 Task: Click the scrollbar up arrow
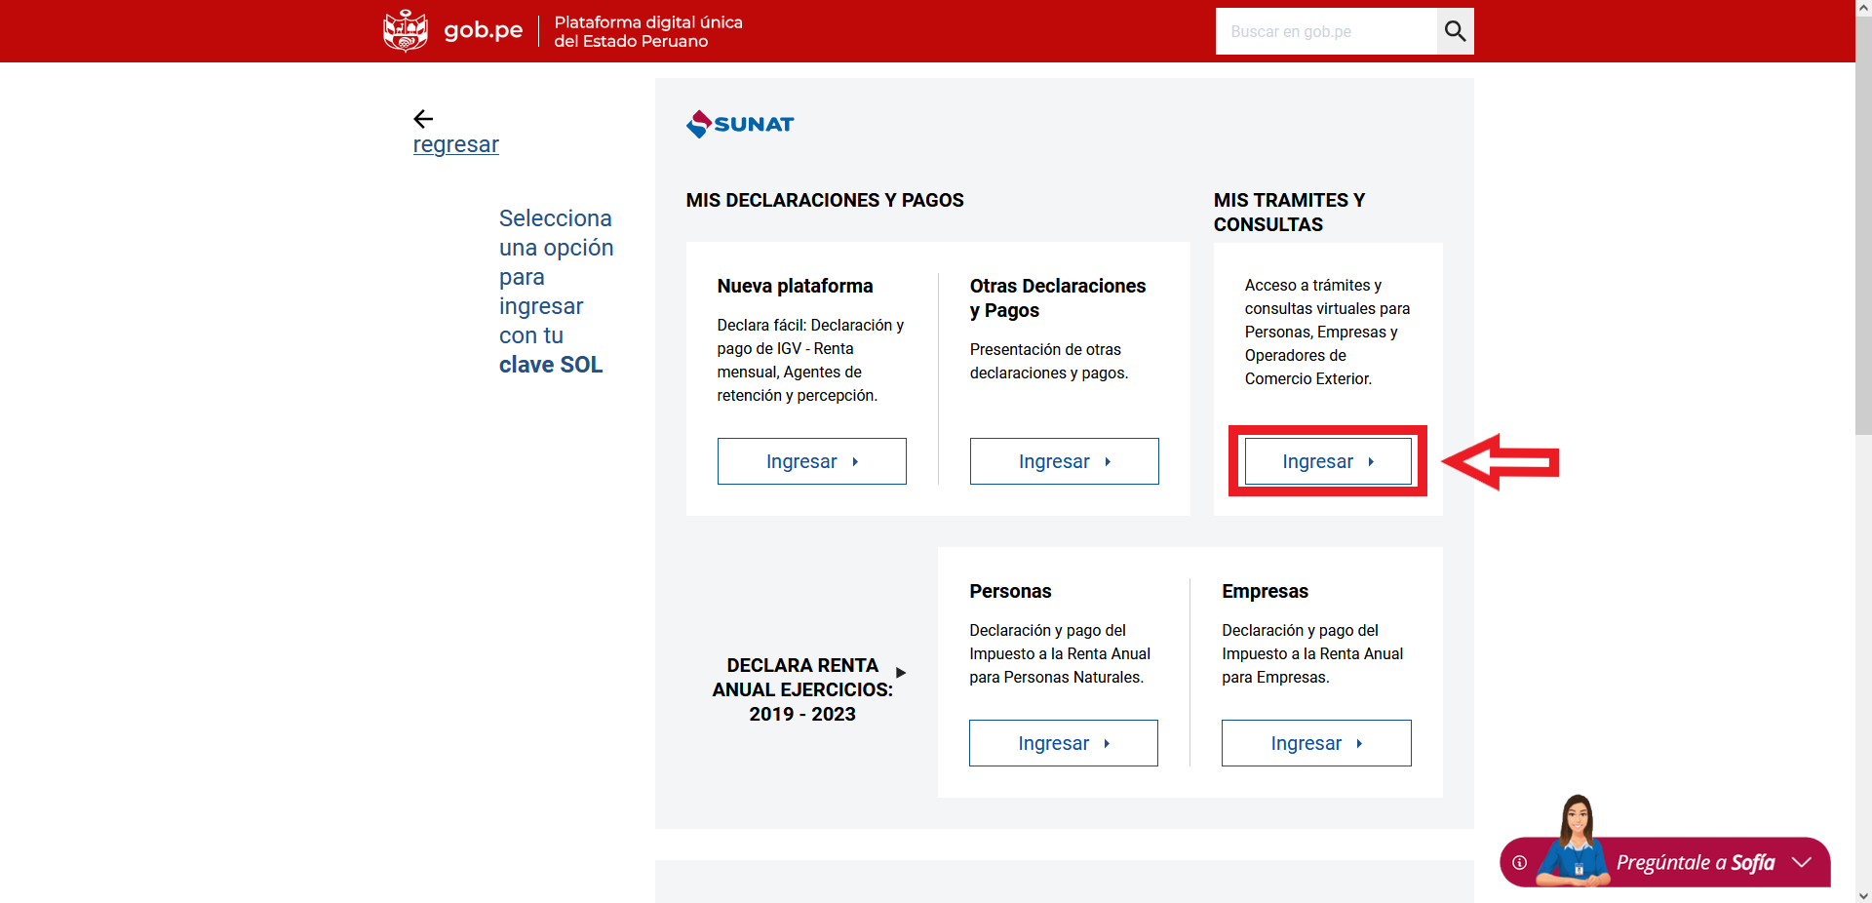pos(1863,7)
